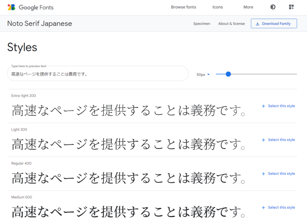307x223 pixels.
Task: Click the Google Fonts wordmark
Action: 36,8
